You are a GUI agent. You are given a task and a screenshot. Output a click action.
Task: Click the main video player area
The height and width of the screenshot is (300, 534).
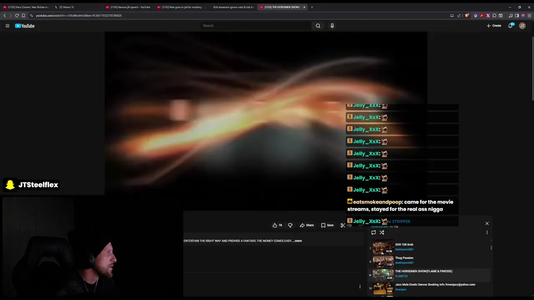[x=266, y=121]
